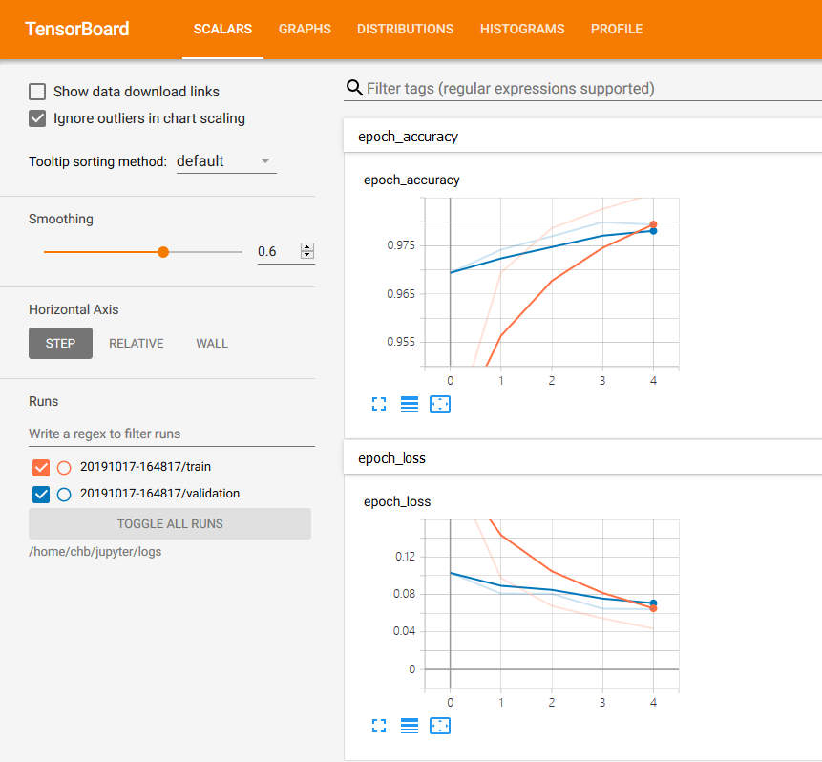Image resolution: width=822 pixels, height=762 pixels.
Task: Uncheck Ignore outliers in chart scaling
Action: (x=35, y=118)
